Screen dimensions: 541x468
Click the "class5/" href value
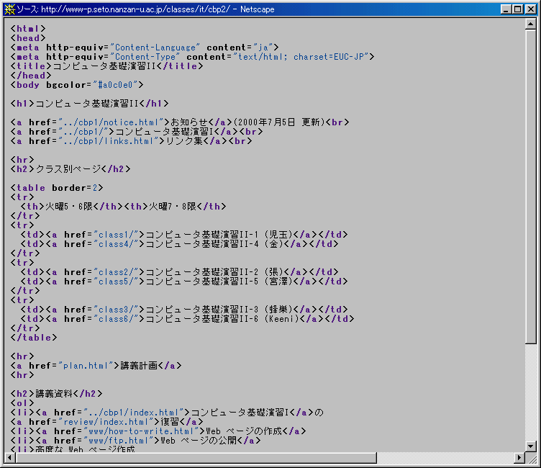tap(116, 281)
